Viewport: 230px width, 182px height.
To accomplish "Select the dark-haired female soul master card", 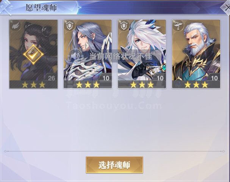I will tap(33, 54).
